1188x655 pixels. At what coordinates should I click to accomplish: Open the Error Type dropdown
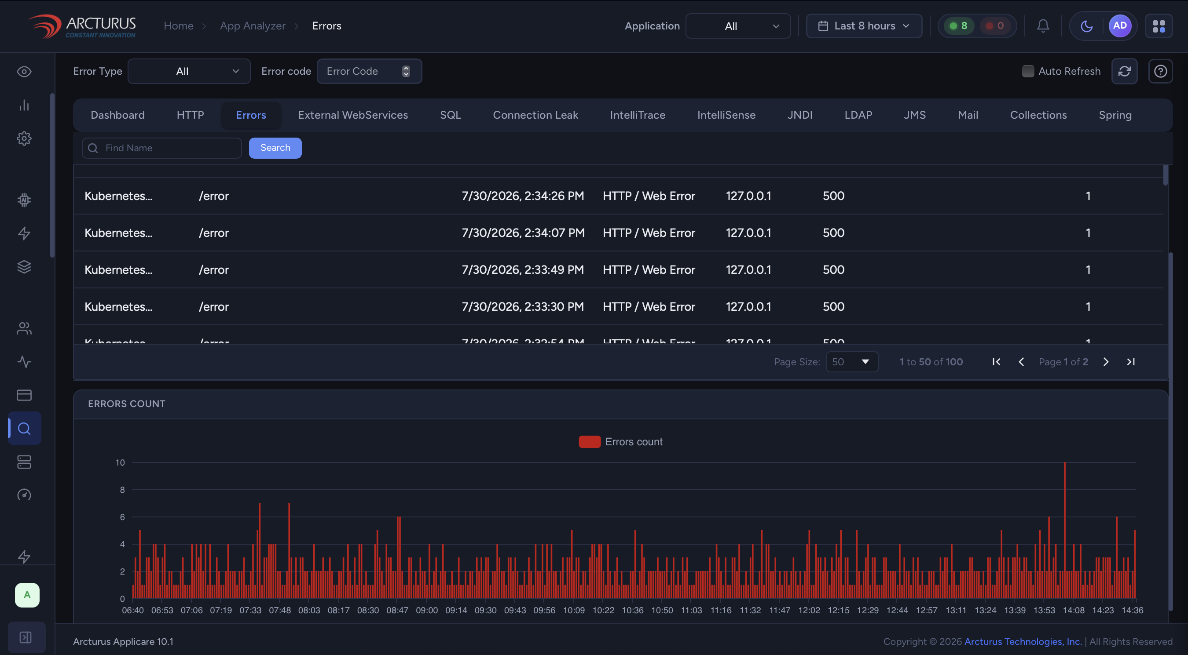point(189,71)
